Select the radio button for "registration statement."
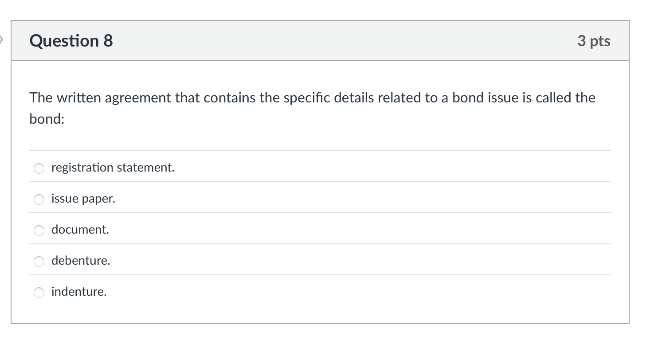This screenshot has width=666, height=360. pos(39,168)
